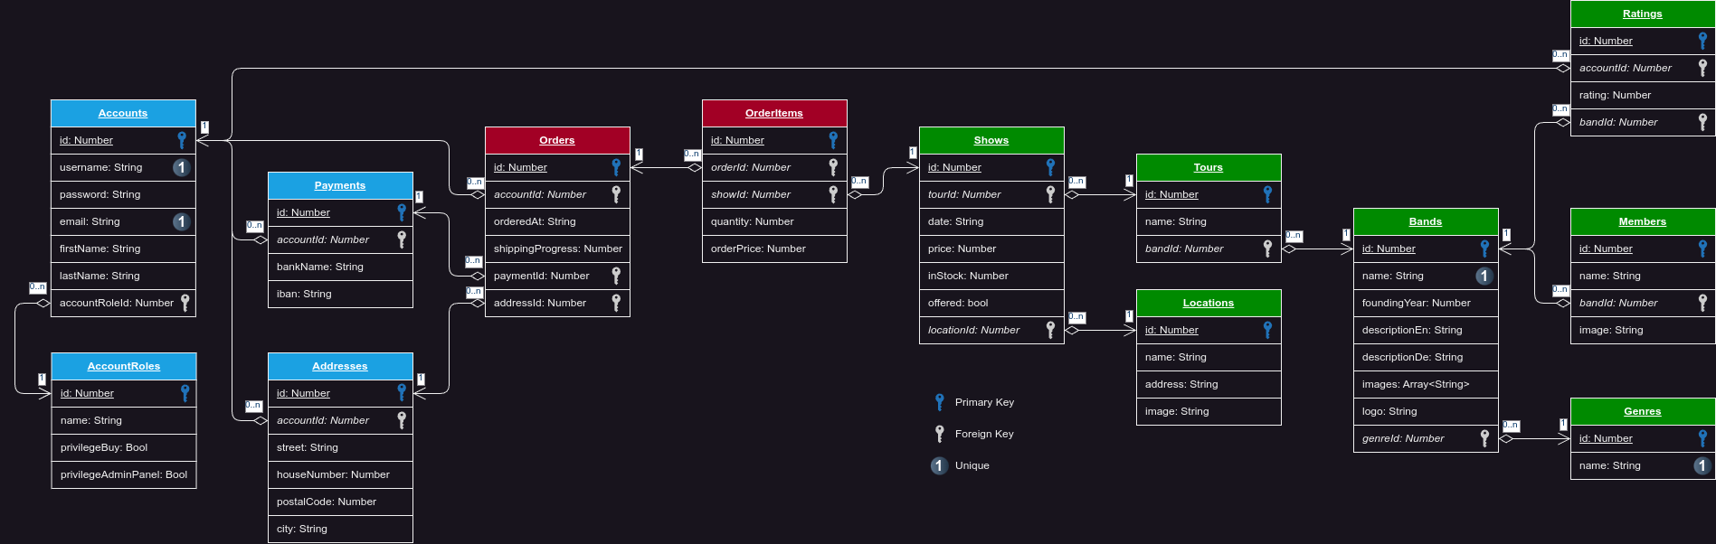The image size is (1716, 544).
Task: Click the Shows table header
Action: coord(991,140)
